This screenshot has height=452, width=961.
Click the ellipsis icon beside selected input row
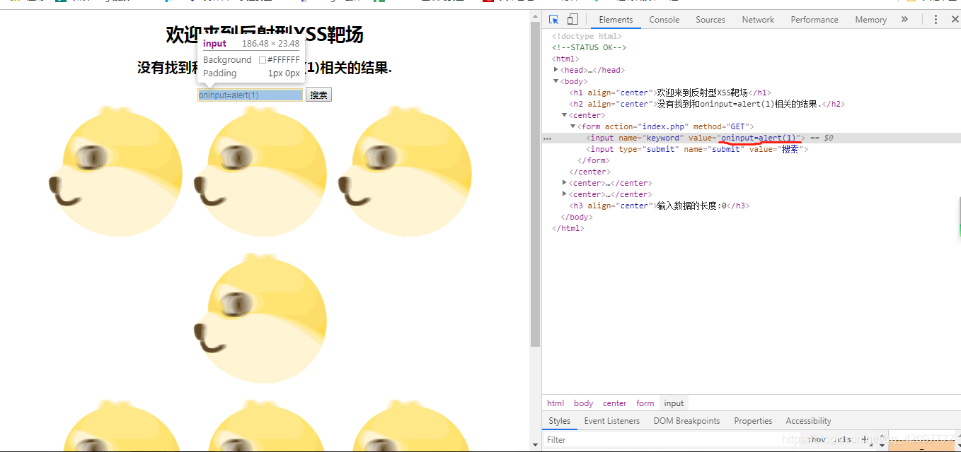pyautogui.click(x=547, y=138)
